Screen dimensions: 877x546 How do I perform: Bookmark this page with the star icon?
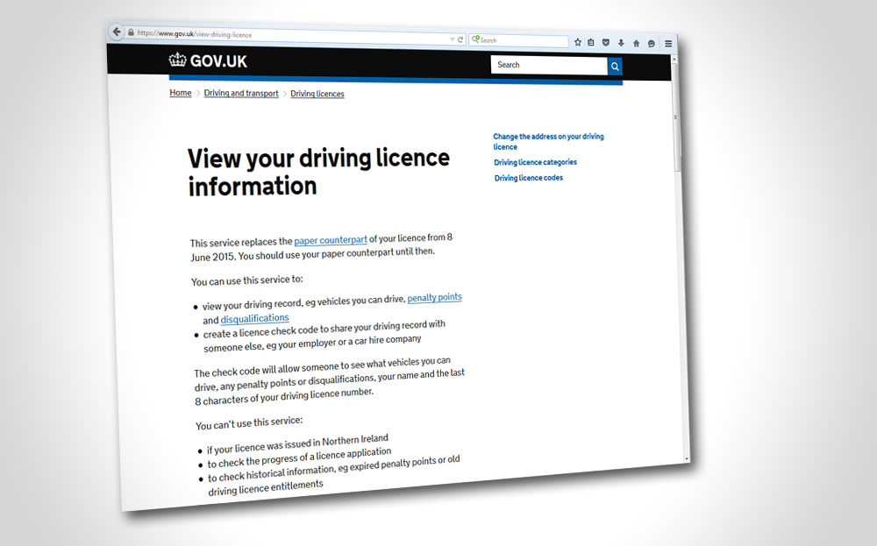[x=578, y=42]
